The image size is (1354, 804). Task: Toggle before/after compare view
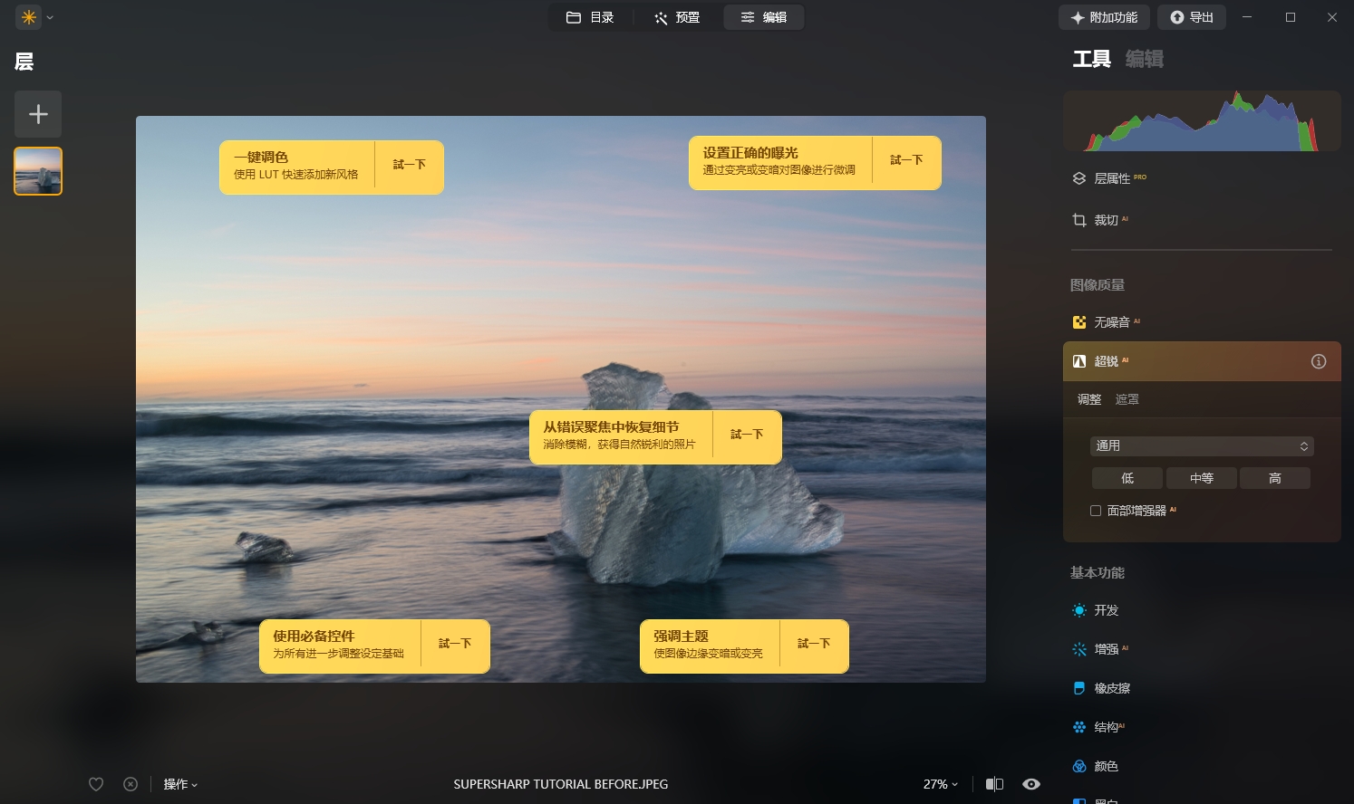pyautogui.click(x=994, y=784)
